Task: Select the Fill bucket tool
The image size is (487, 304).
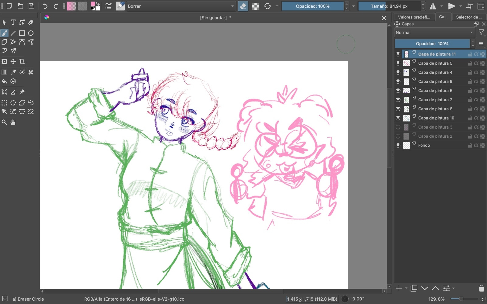Action: (x=4, y=81)
